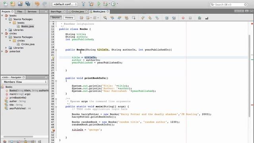Click the greyed Redo arrow icon
This screenshot has height=143, width=254.
pyautogui.click(x=44, y=4)
